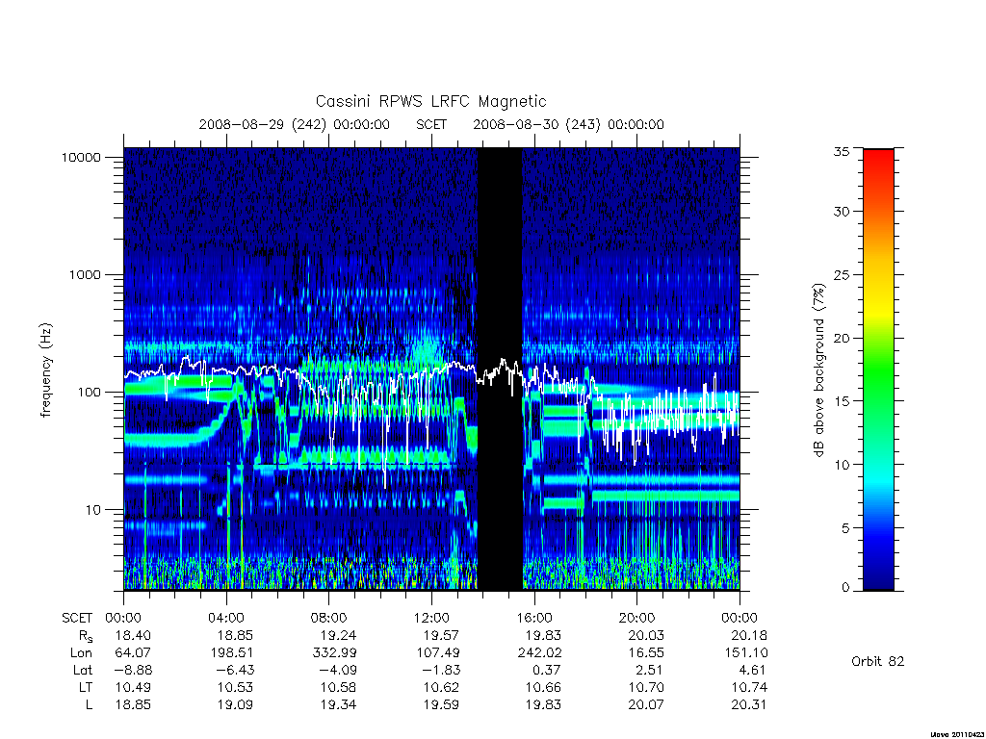The height and width of the screenshot is (739, 986).
Task: Click the 20 colorbar tick label
Action: [x=842, y=338]
